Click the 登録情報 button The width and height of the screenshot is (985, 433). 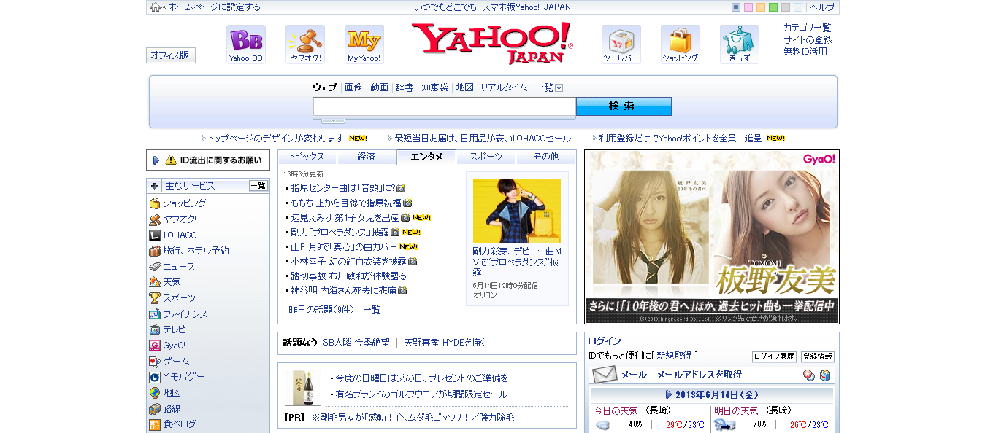point(818,356)
